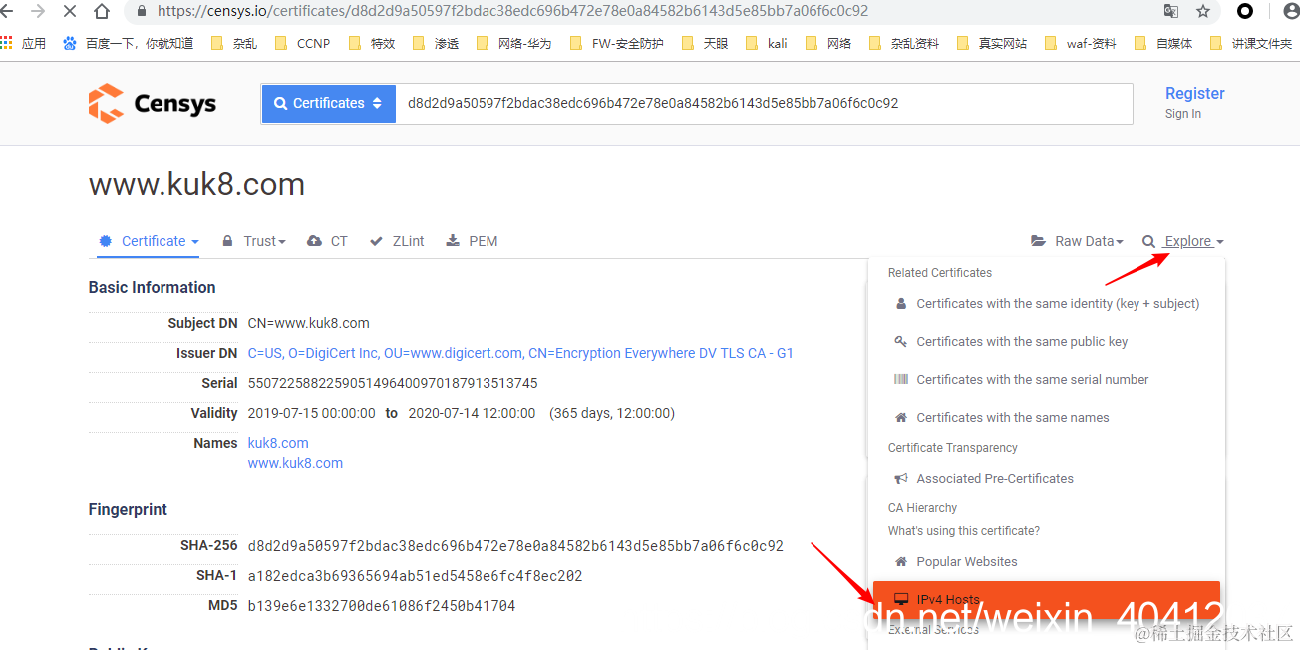This screenshot has height=650, width=1300.
Task: Open the Raw Data dropdown
Action: [x=1077, y=241]
